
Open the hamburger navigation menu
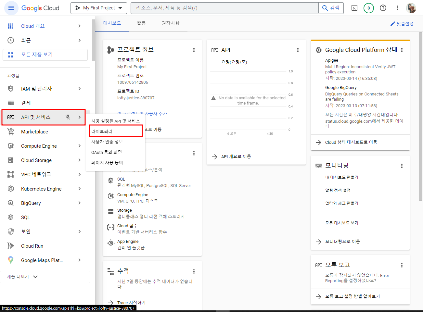[x=11, y=8]
